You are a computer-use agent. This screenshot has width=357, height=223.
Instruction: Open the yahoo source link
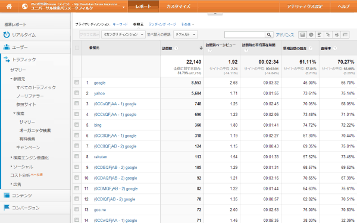point(99,93)
